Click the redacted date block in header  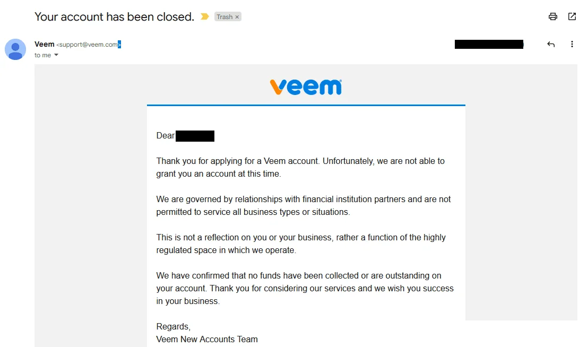489,44
